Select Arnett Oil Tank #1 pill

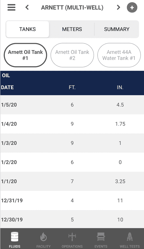coord(25,55)
